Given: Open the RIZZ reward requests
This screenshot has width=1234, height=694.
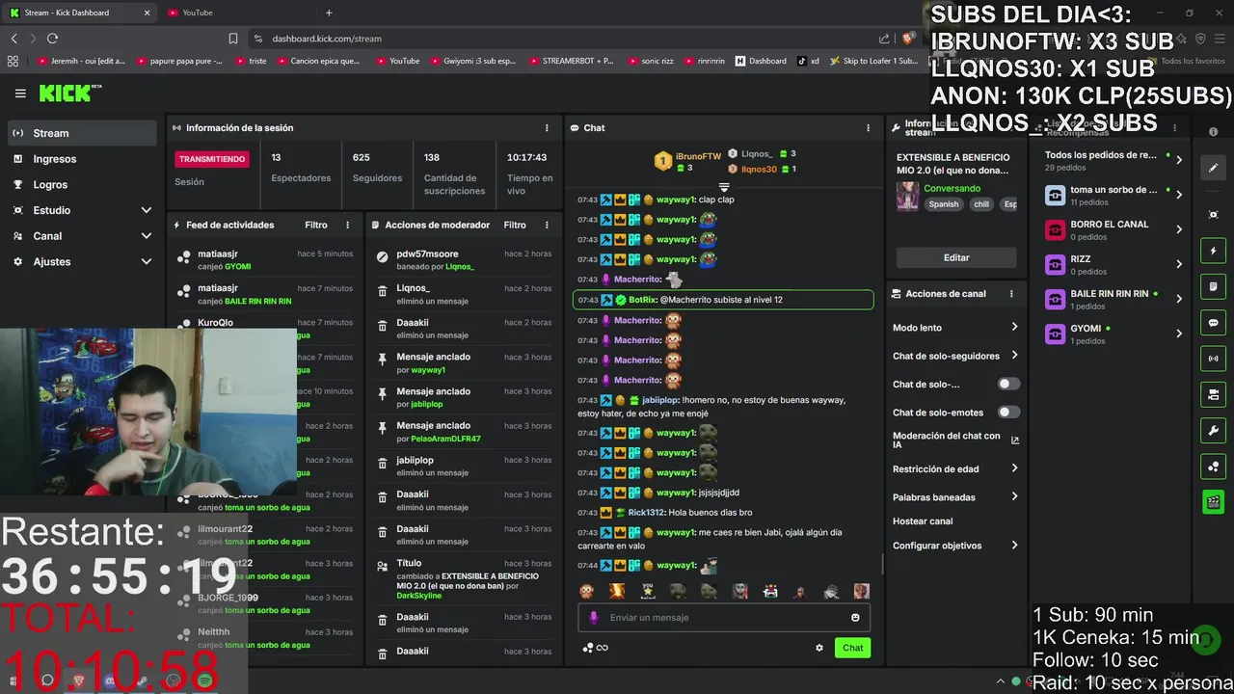Looking at the screenshot, I should click(x=1114, y=264).
